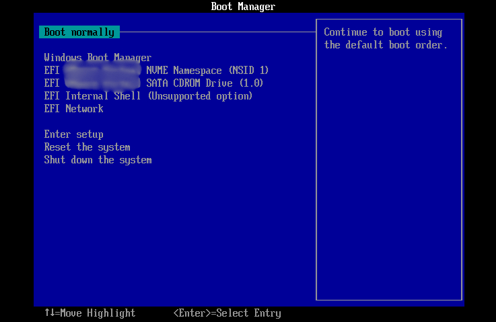This screenshot has width=496, height=322.
Task: Click Reset the system
Action: coord(87,147)
